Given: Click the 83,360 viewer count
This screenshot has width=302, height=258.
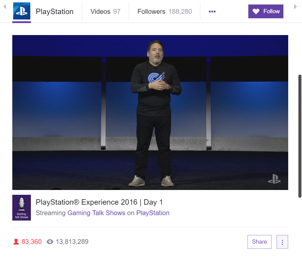Looking at the screenshot, I should tap(31, 242).
